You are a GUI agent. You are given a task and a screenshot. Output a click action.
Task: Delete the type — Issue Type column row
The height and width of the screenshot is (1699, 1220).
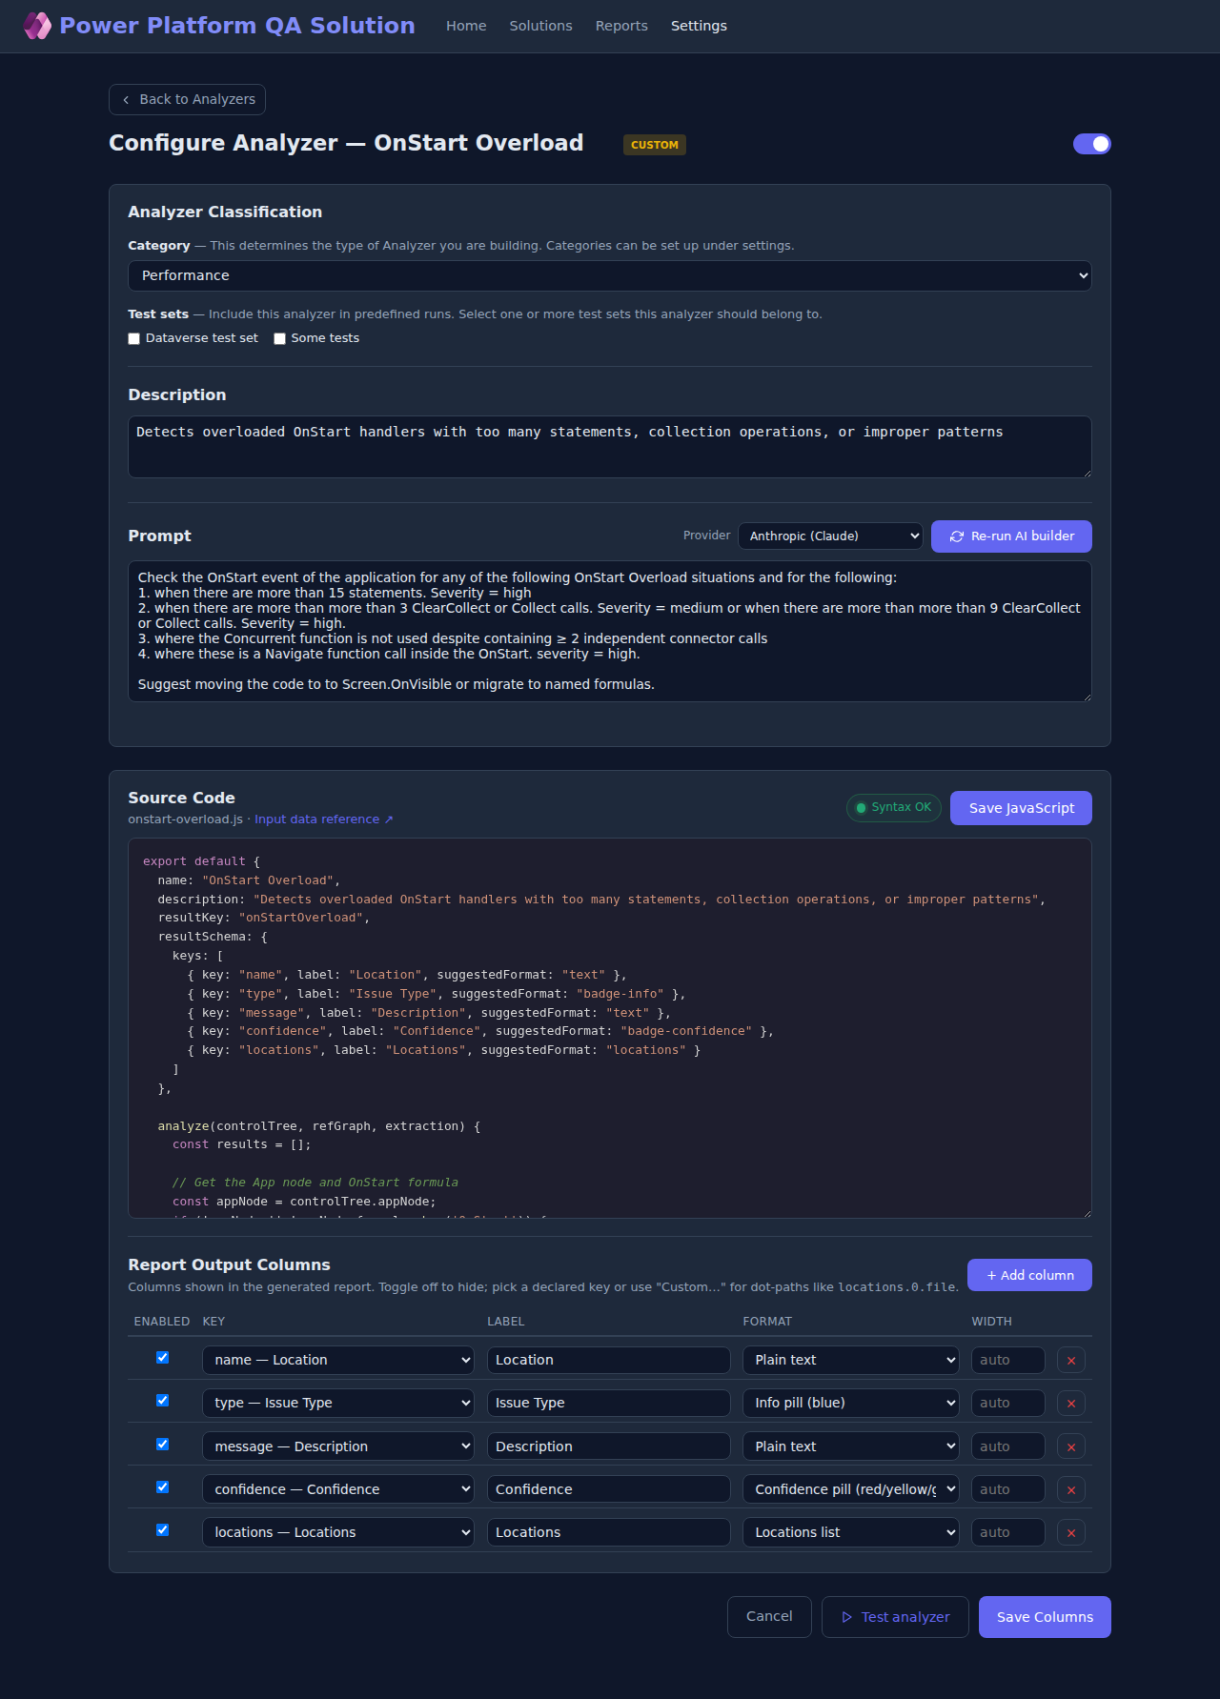[x=1071, y=1403]
